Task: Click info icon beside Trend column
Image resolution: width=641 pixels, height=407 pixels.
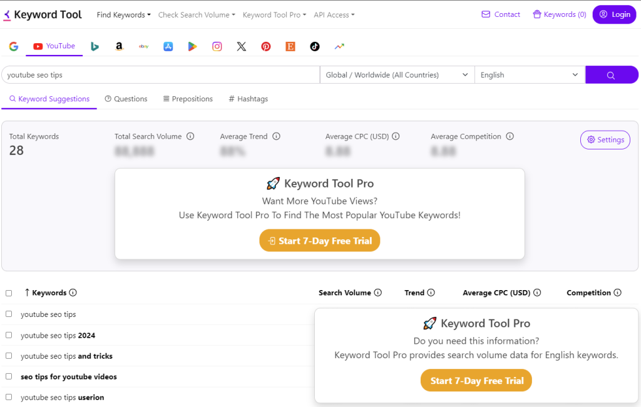Action: [x=431, y=293]
